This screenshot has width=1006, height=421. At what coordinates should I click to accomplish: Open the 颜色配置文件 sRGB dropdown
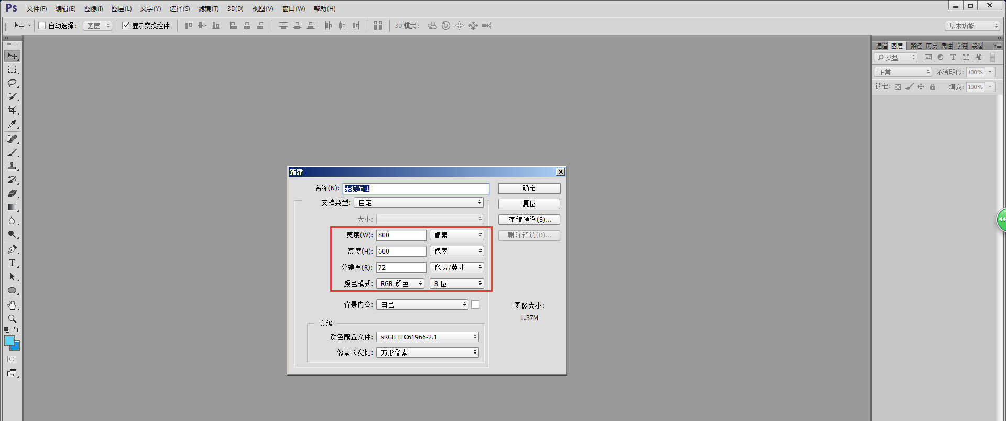(427, 337)
